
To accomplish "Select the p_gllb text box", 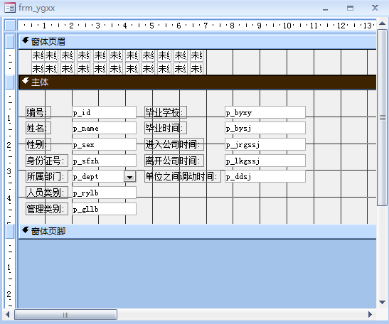I will coord(105,209).
